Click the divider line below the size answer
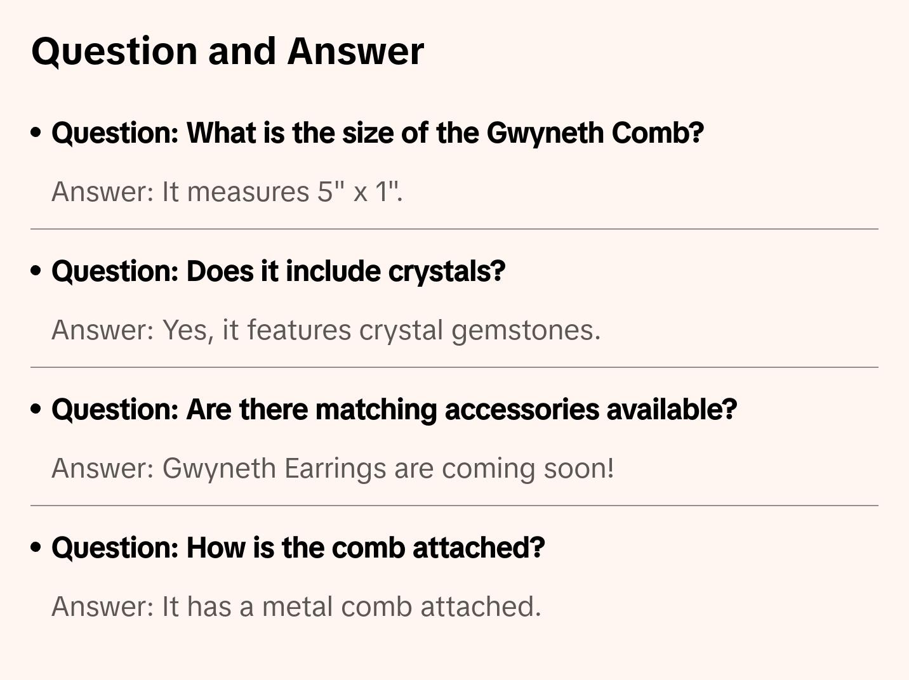The image size is (909, 680). point(454,229)
